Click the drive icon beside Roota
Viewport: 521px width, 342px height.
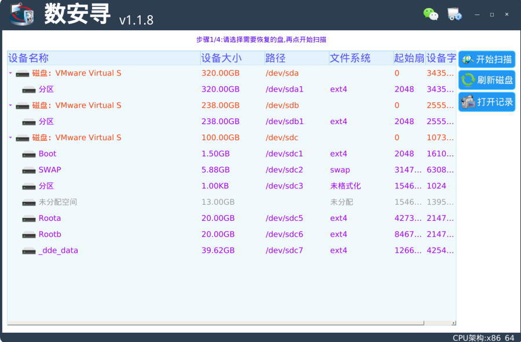click(x=29, y=219)
